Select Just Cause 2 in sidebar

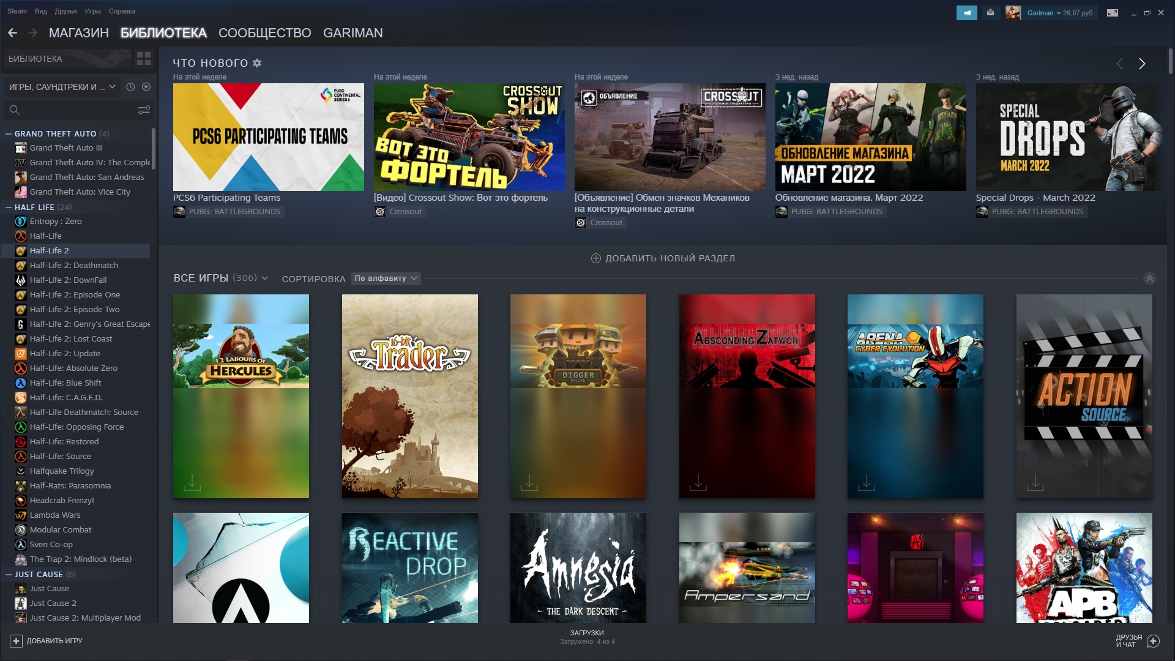[75, 603]
